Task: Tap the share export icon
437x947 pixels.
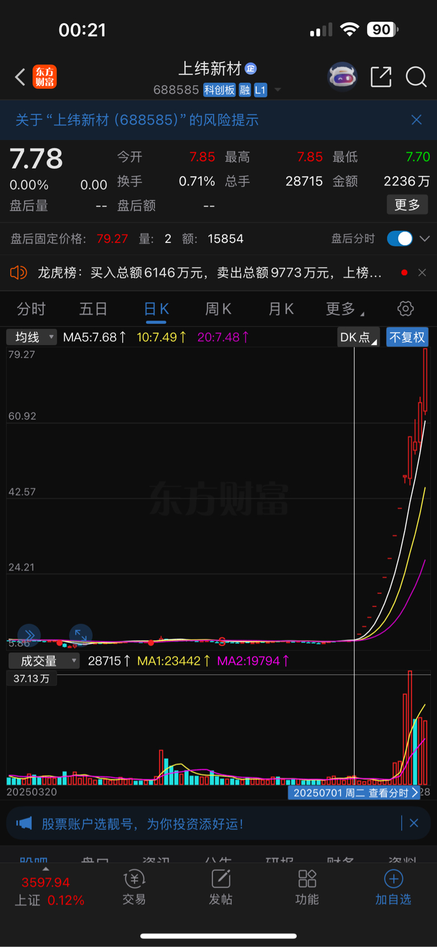Action: [x=381, y=77]
